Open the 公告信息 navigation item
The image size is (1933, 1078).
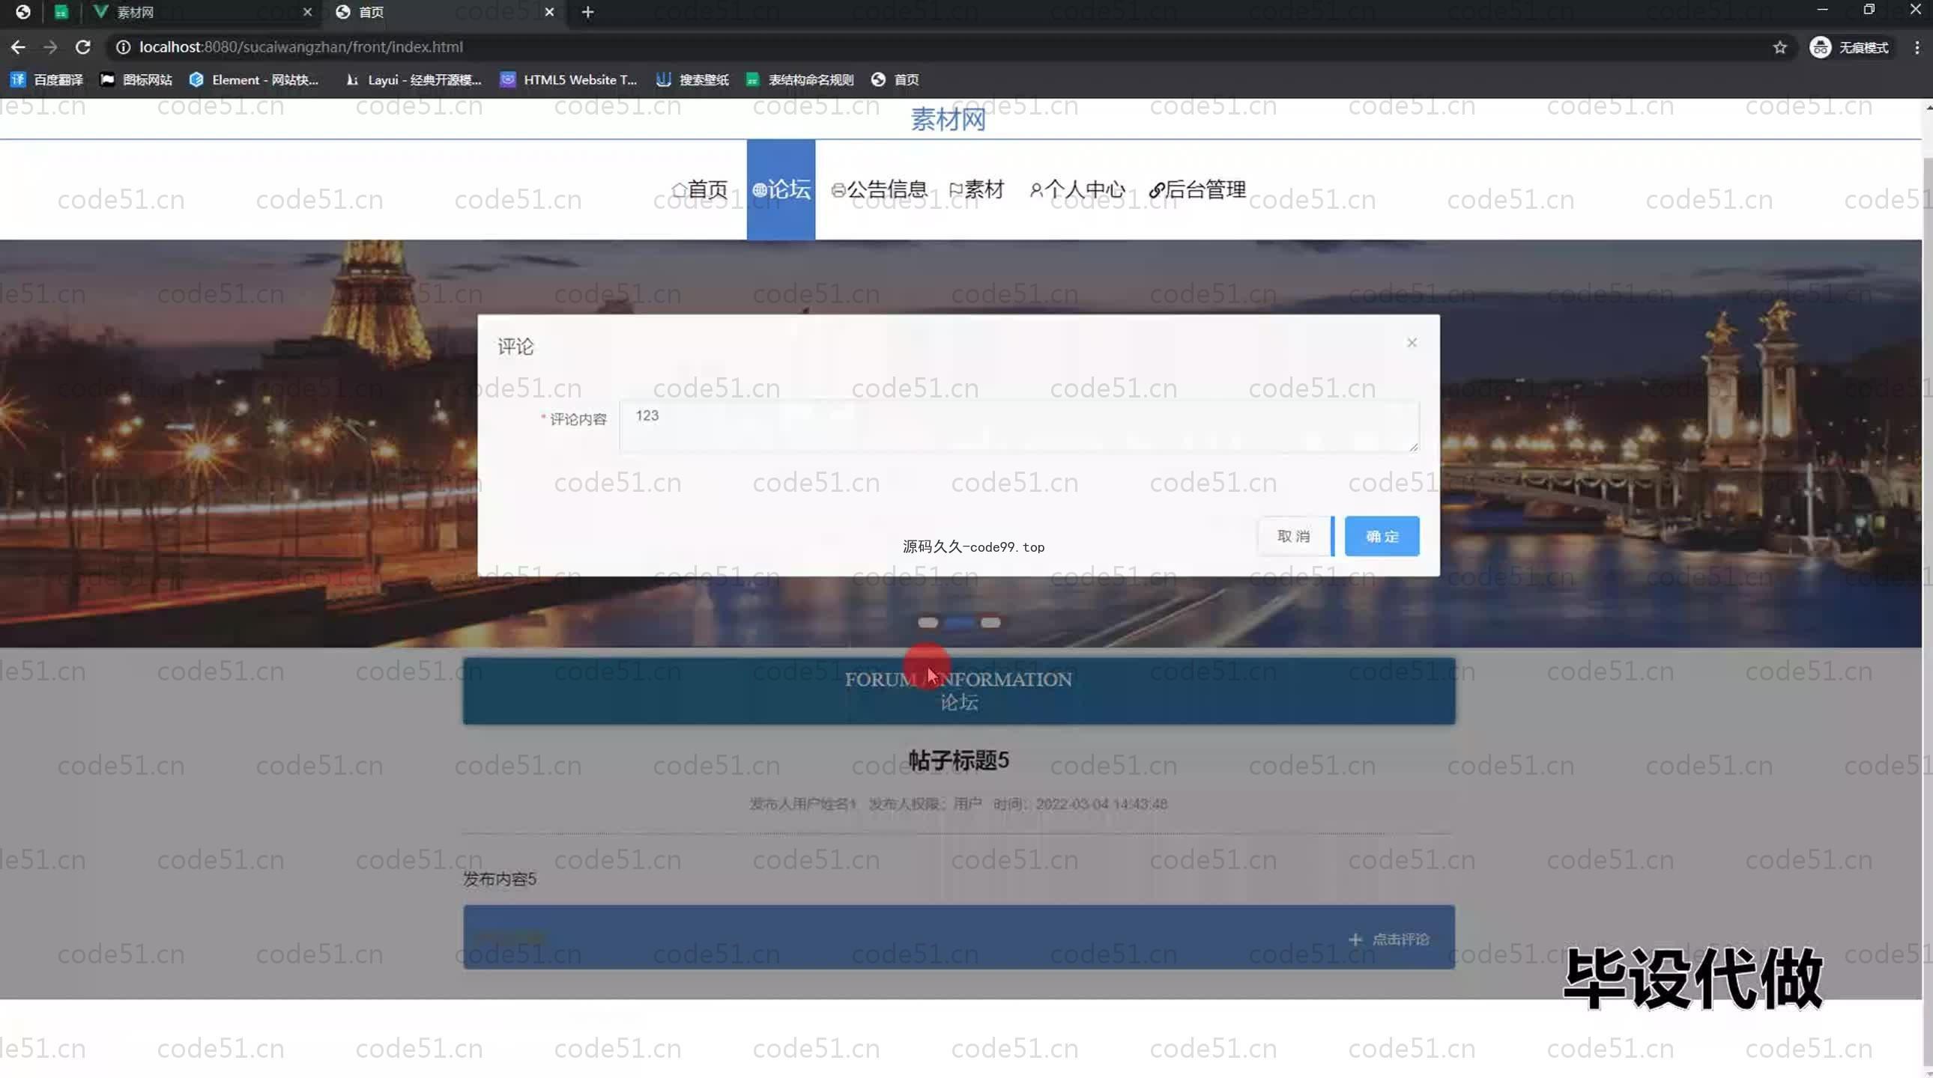(879, 189)
